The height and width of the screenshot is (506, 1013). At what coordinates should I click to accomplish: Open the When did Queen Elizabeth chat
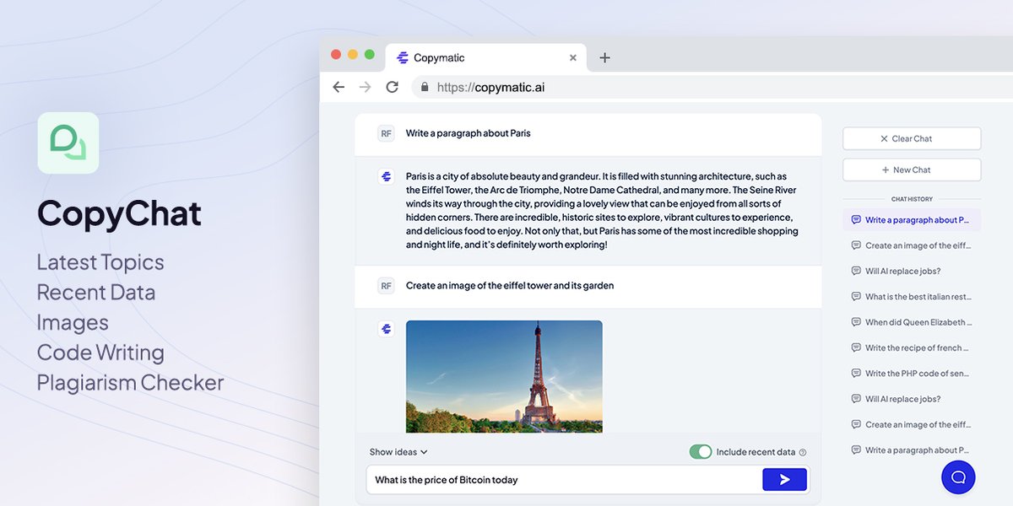(x=912, y=322)
